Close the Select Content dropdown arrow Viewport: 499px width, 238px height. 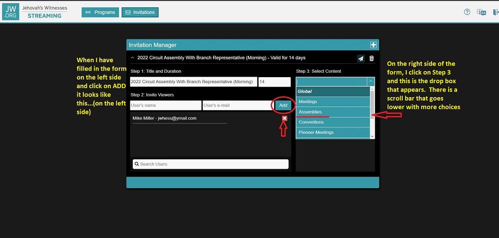coord(370,82)
